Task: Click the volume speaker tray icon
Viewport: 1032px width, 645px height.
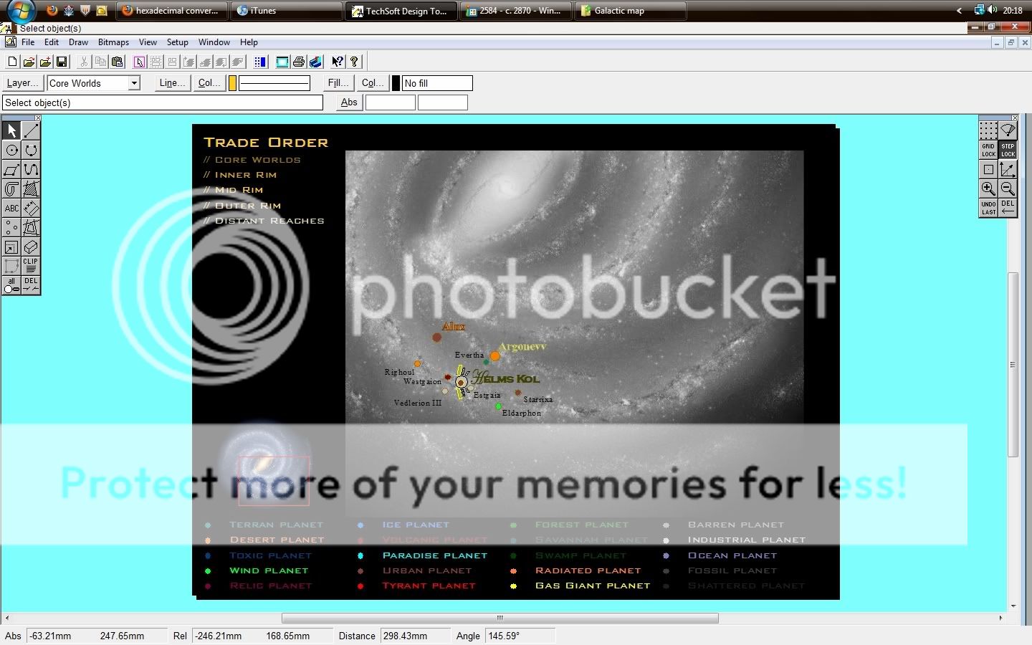Action: point(992,10)
